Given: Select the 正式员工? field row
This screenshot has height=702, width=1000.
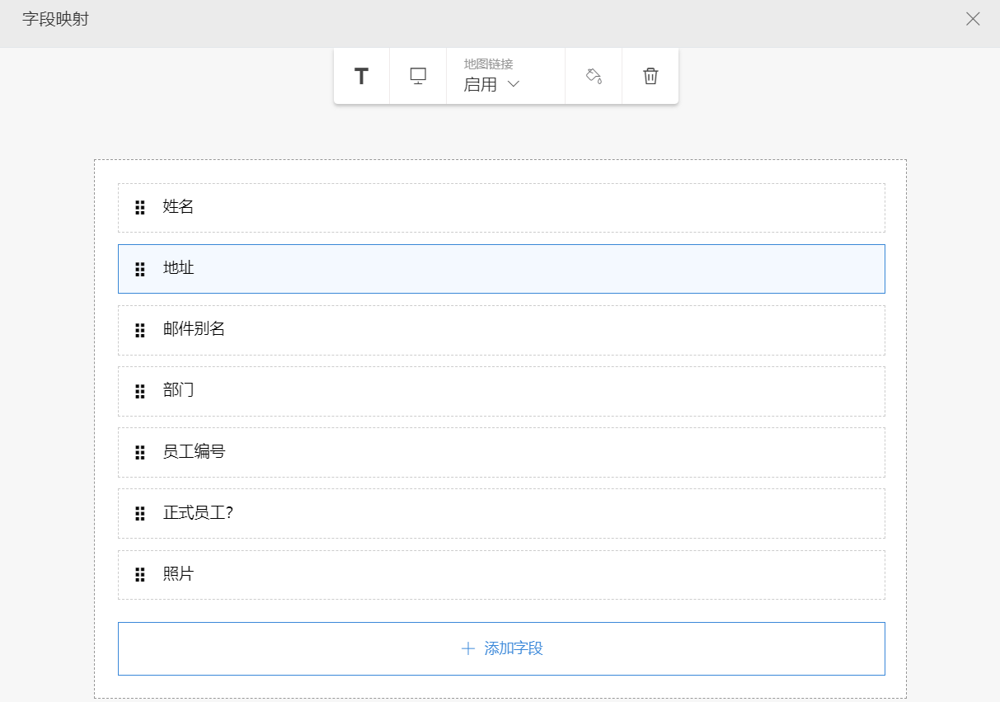Looking at the screenshot, I should (501, 513).
